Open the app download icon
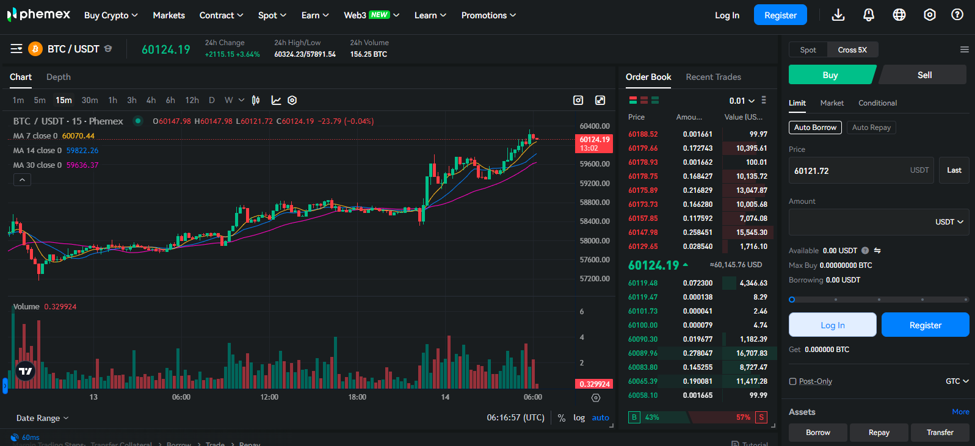 pyautogui.click(x=838, y=15)
